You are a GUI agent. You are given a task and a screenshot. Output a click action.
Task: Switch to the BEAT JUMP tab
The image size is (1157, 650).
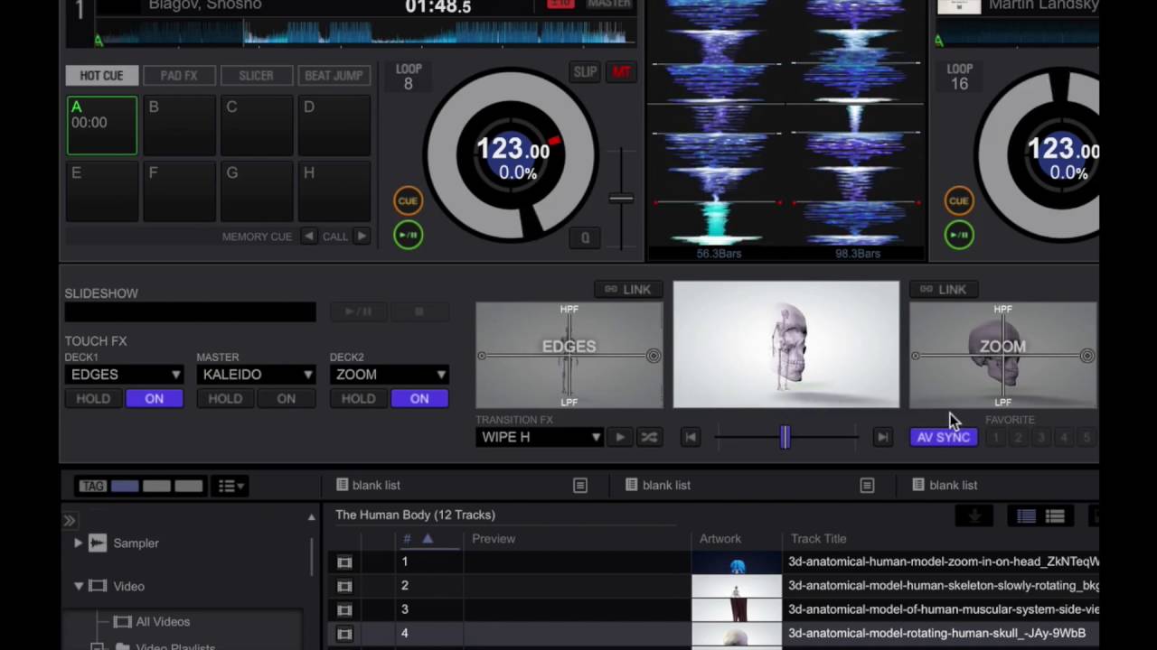(334, 76)
